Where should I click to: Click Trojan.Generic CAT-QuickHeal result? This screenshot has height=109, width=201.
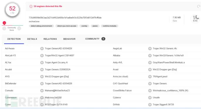tap(160, 84)
